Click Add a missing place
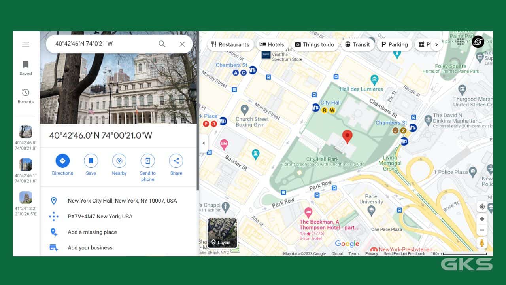This screenshot has height=285, width=506. 92,232
